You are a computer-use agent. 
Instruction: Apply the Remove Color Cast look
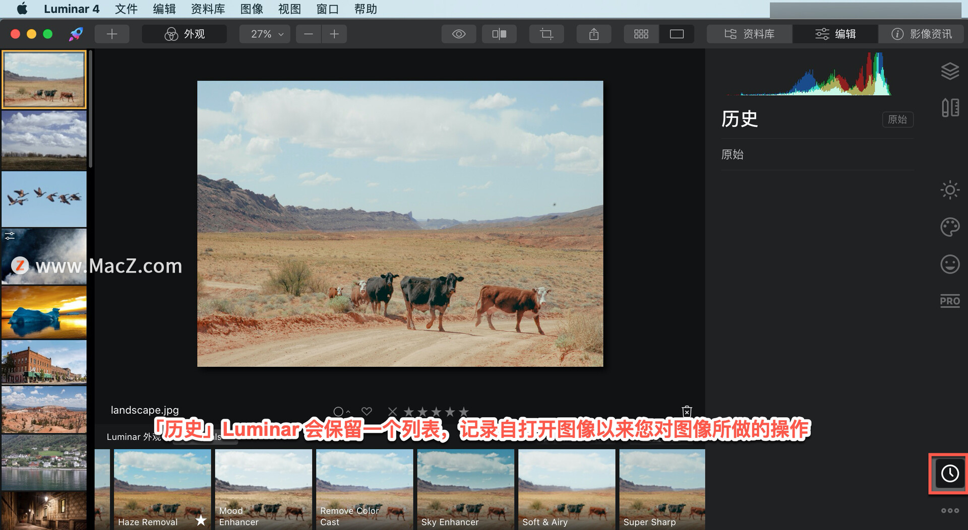pos(365,489)
